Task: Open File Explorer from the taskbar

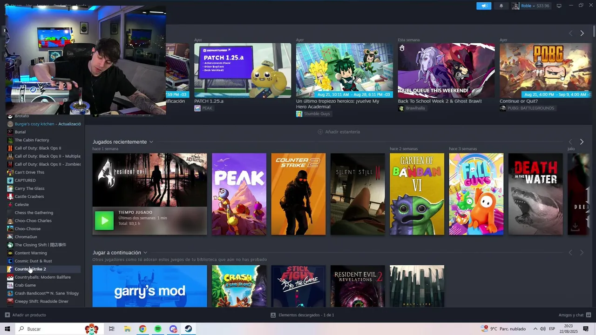Action: [127, 329]
